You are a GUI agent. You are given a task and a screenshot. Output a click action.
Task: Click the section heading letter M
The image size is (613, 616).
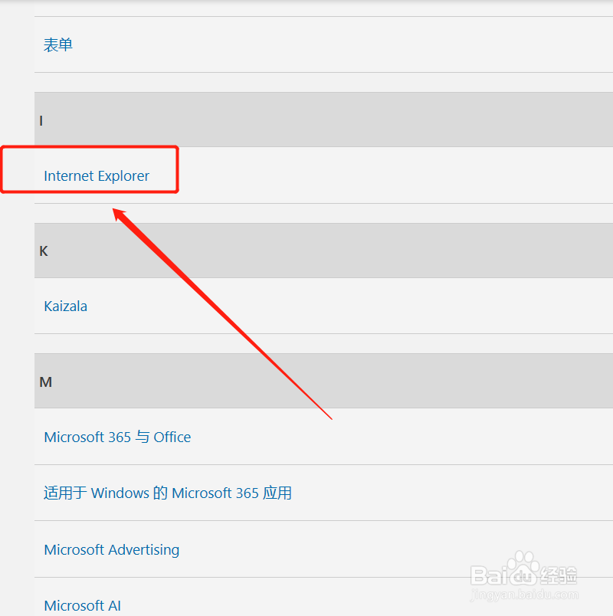[x=45, y=382]
